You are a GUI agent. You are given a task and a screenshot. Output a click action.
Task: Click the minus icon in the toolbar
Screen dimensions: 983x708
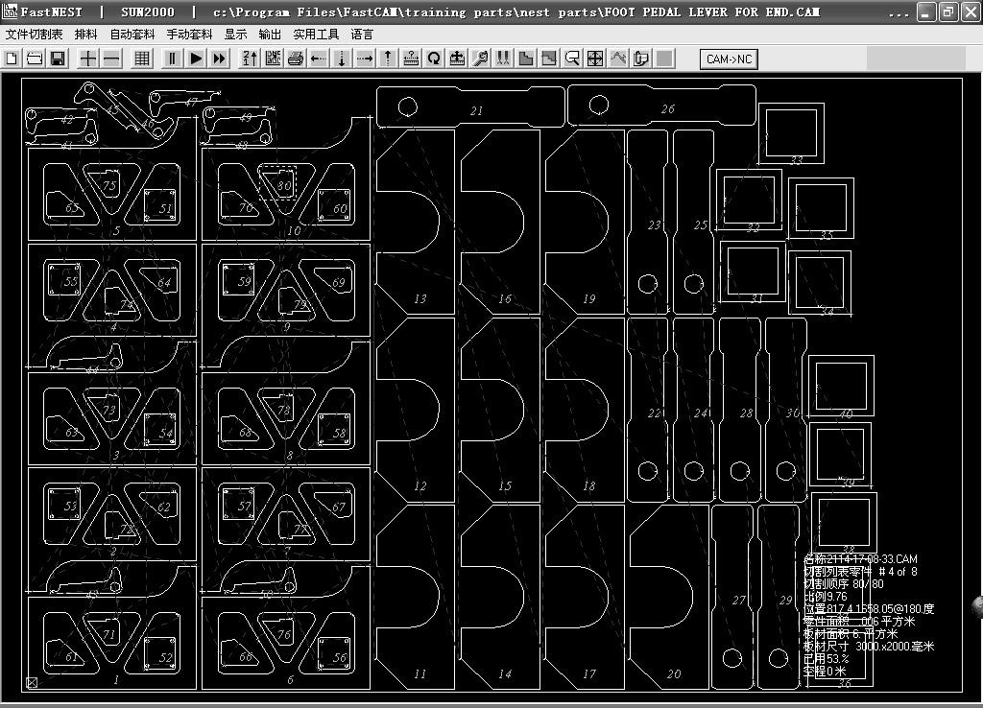click(111, 59)
